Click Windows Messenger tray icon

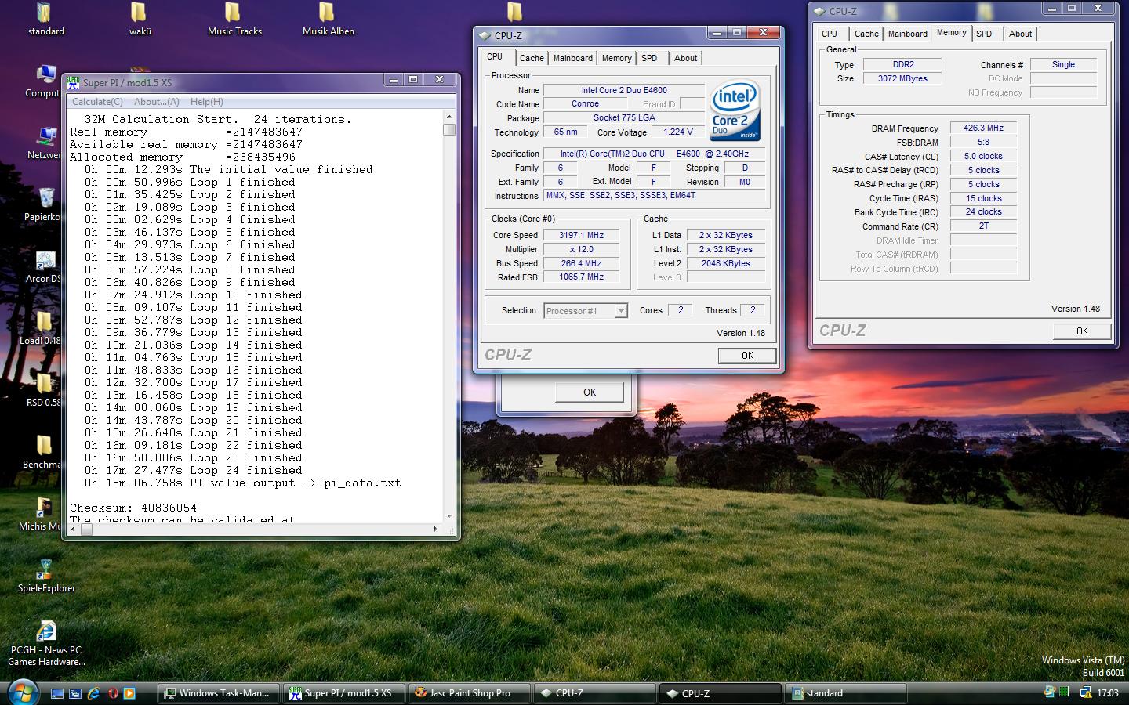click(1050, 692)
